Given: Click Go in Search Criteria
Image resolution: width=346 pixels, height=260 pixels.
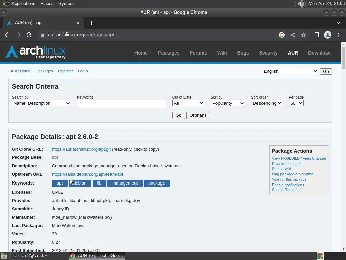Looking at the screenshot, I should pos(178,115).
